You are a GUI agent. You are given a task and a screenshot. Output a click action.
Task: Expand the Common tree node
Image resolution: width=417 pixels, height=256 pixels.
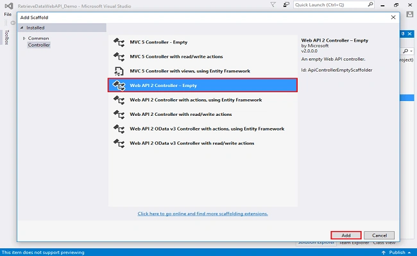(24, 38)
